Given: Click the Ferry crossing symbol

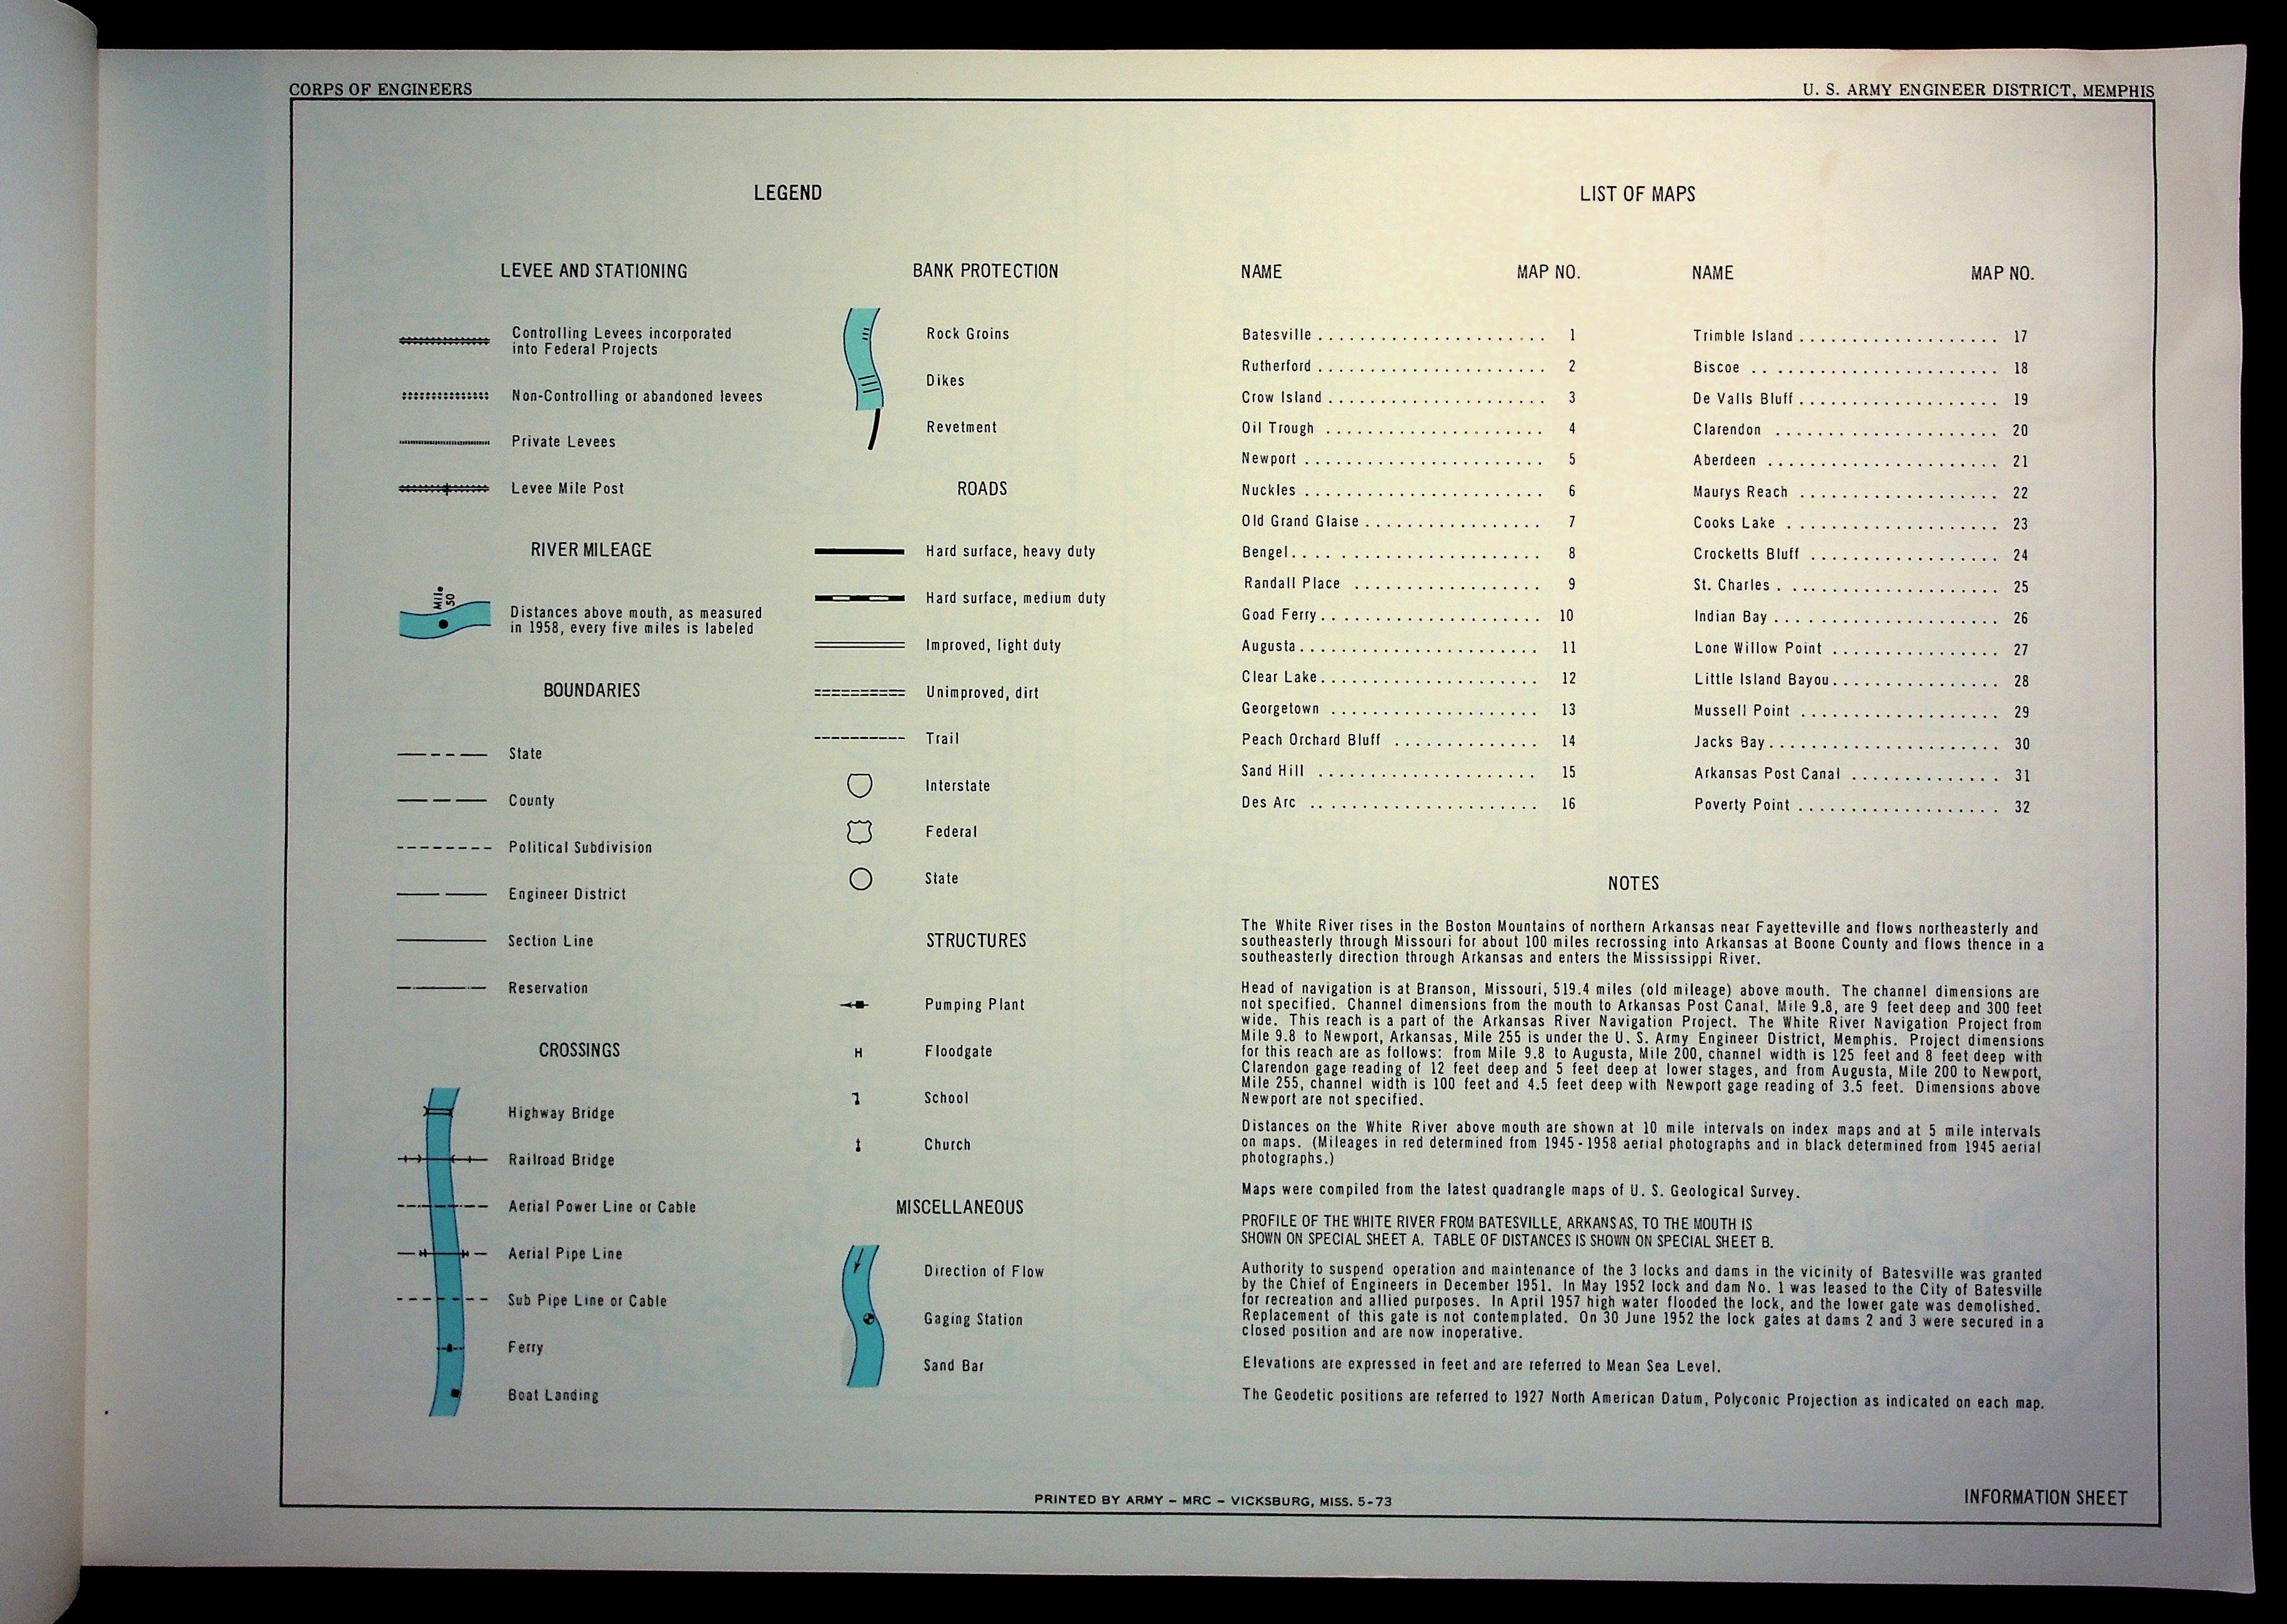Looking at the screenshot, I should [450, 1348].
